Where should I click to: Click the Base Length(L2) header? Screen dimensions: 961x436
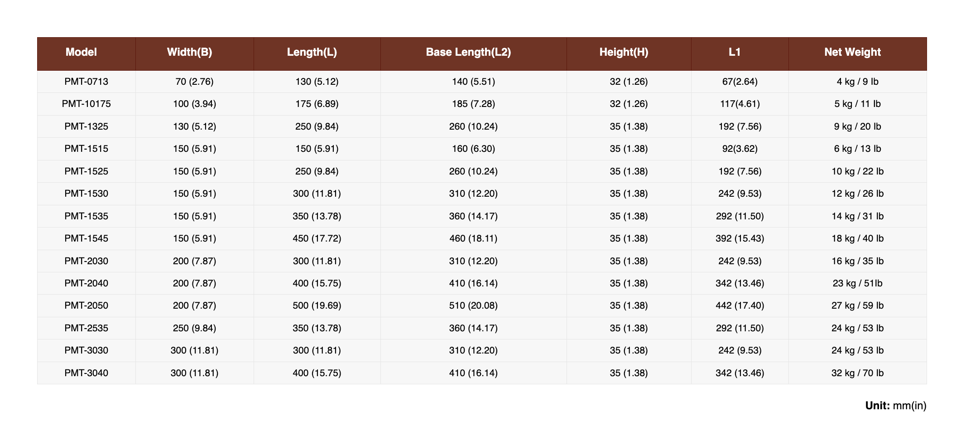(x=468, y=52)
